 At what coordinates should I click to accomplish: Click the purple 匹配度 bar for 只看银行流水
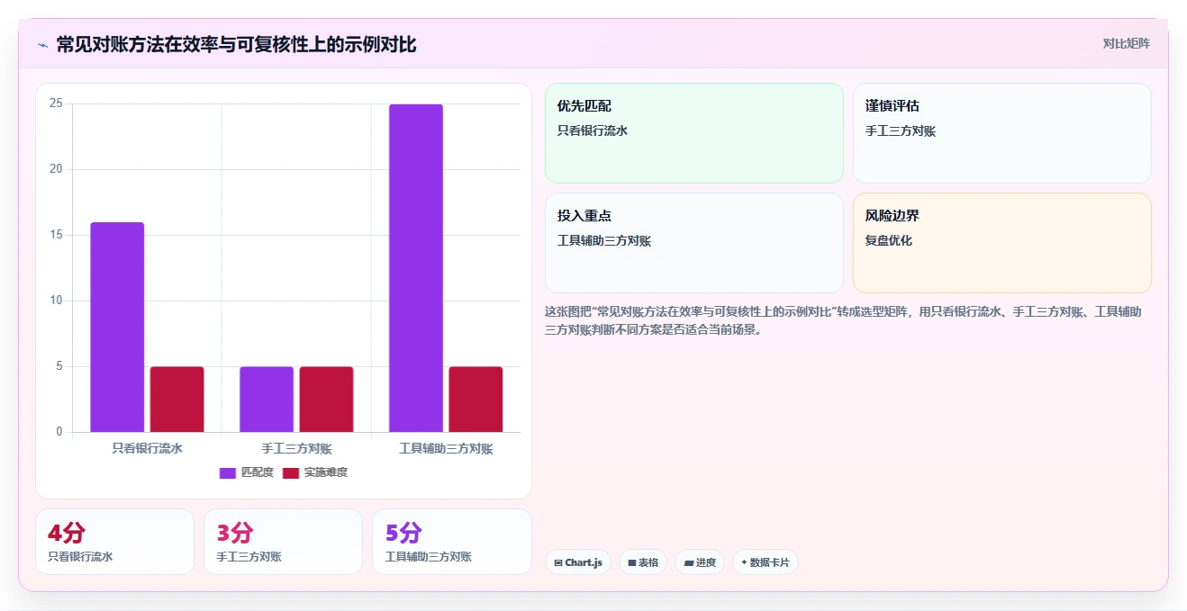tap(117, 327)
